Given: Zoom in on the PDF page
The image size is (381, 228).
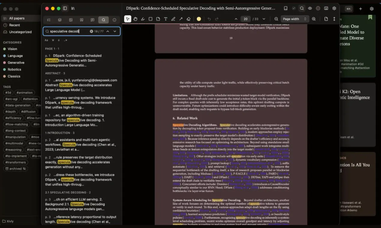Looking at the screenshot, I should point(314,19).
